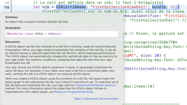Click the ReuseIdentifier code text
This screenshot has width=187, height=105.
(x=142, y=16)
